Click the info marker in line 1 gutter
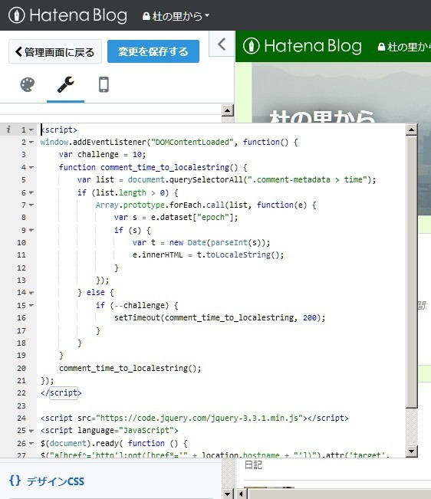This screenshot has height=499, width=431. [8, 130]
